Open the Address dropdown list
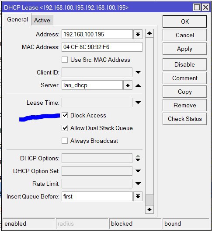This screenshot has width=212, height=234. (138, 34)
